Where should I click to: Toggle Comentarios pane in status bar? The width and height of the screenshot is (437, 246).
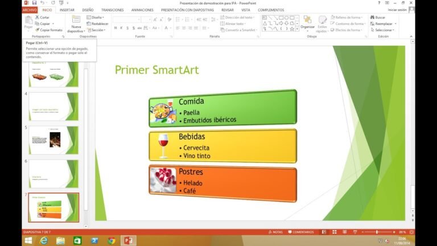point(301,232)
